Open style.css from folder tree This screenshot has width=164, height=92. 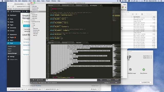[x=35, y=35]
